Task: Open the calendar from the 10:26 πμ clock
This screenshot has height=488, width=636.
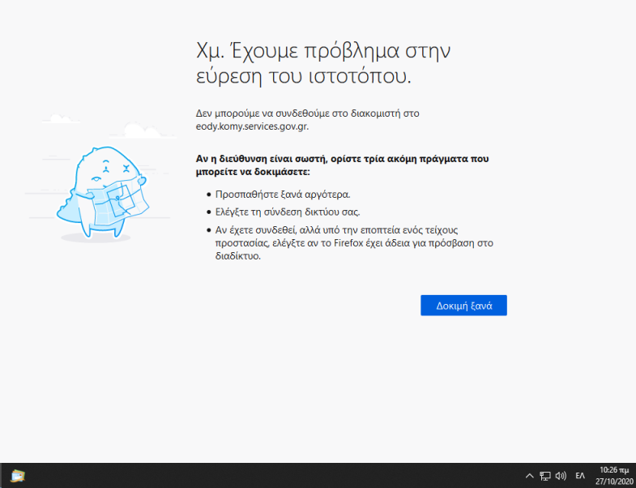Action: [613, 470]
